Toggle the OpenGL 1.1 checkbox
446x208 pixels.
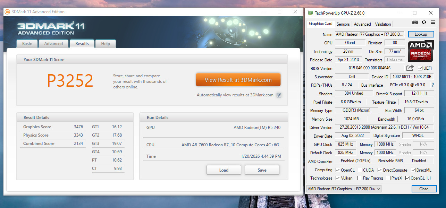pos(407,178)
